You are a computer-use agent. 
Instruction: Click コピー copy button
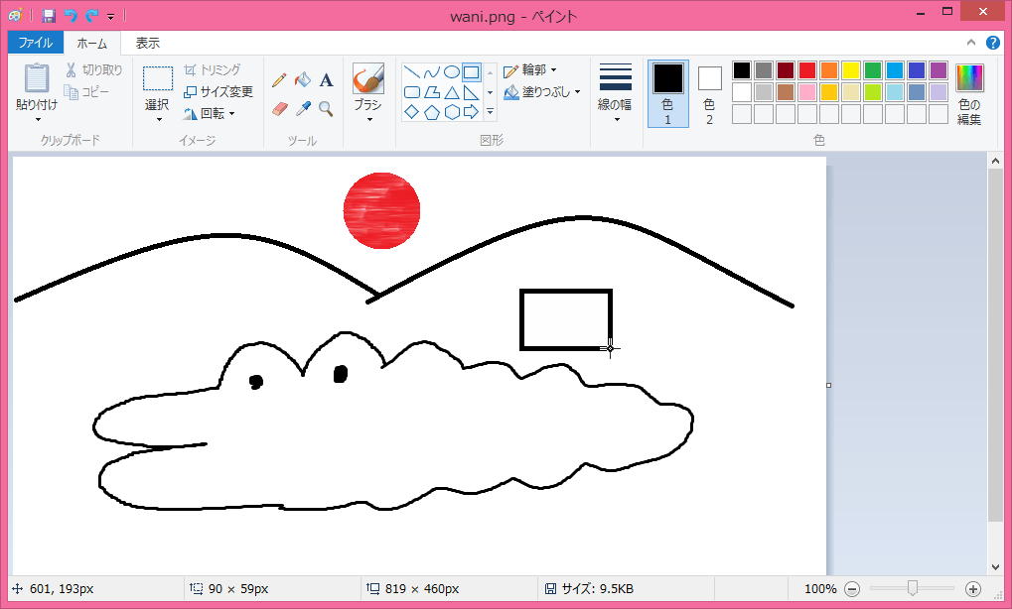(x=86, y=92)
